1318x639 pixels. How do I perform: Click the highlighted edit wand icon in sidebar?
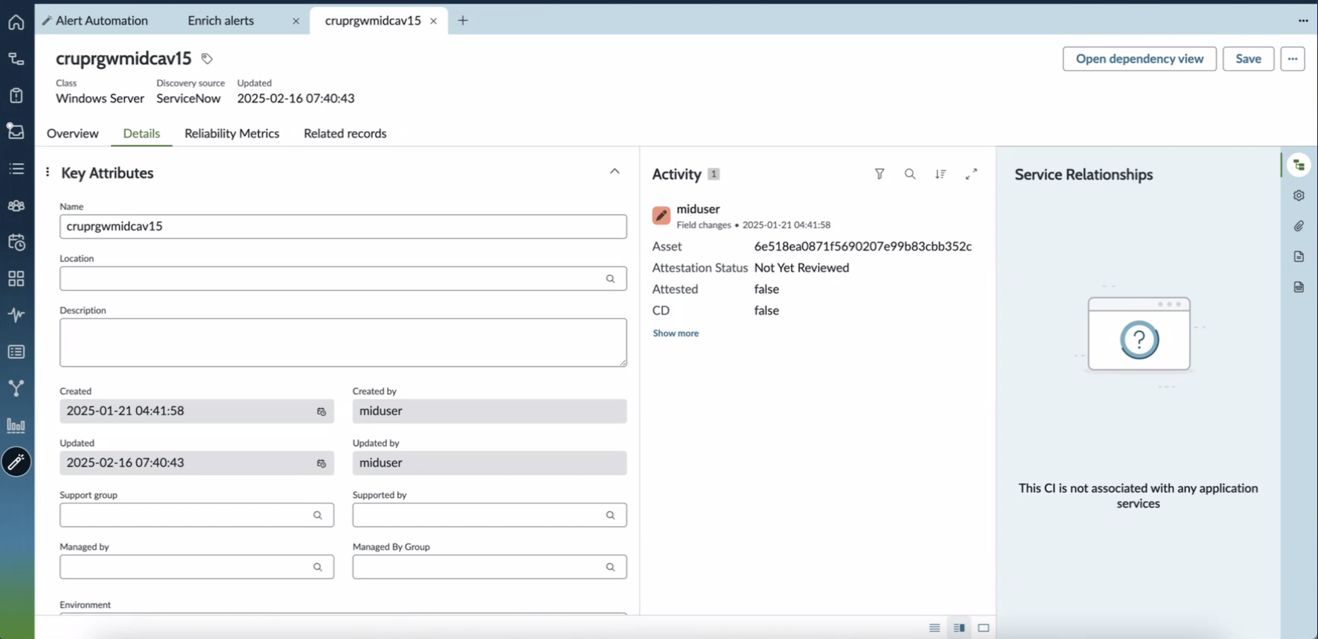click(16, 462)
